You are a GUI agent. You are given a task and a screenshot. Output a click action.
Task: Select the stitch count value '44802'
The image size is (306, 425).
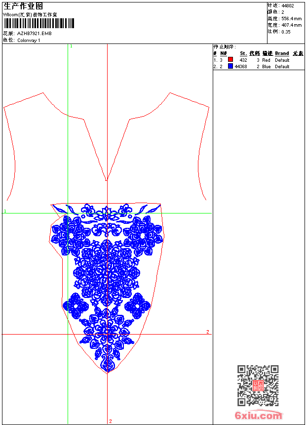click(288, 6)
